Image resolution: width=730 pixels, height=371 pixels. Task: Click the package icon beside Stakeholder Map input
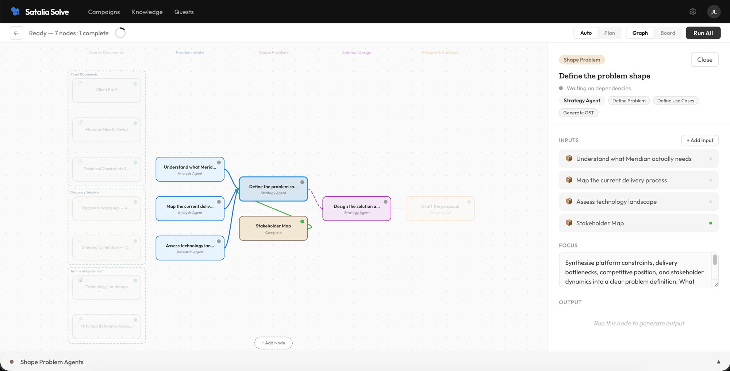[569, 223]
